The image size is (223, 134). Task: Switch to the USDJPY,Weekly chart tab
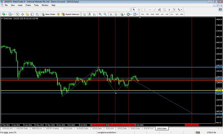coord(52,128)
